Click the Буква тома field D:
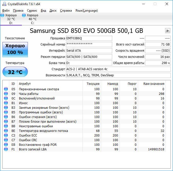Image resolution: width=173 pixels, height=171 pixels. coord(89,63)
